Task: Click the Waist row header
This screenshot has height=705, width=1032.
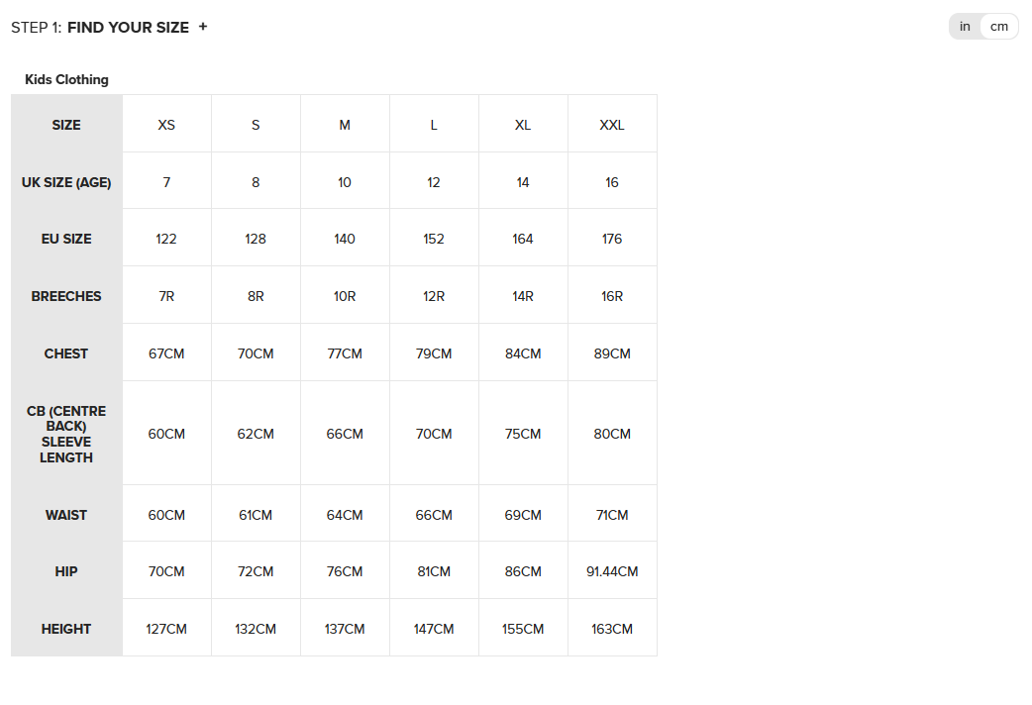Action: pos(66,515)
